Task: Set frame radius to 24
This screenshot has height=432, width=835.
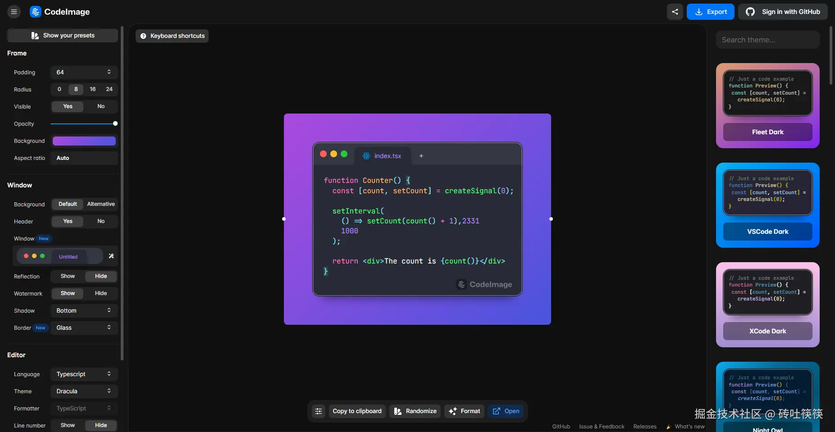Action: (109, 89)
